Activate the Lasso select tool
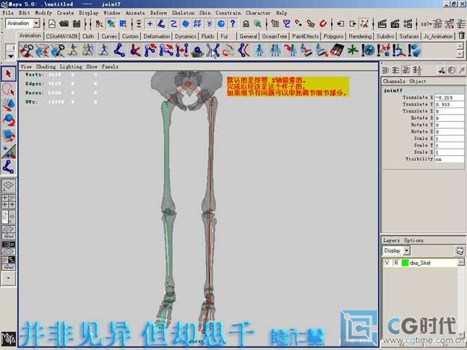467x350 pixels. tap(9, 89)
